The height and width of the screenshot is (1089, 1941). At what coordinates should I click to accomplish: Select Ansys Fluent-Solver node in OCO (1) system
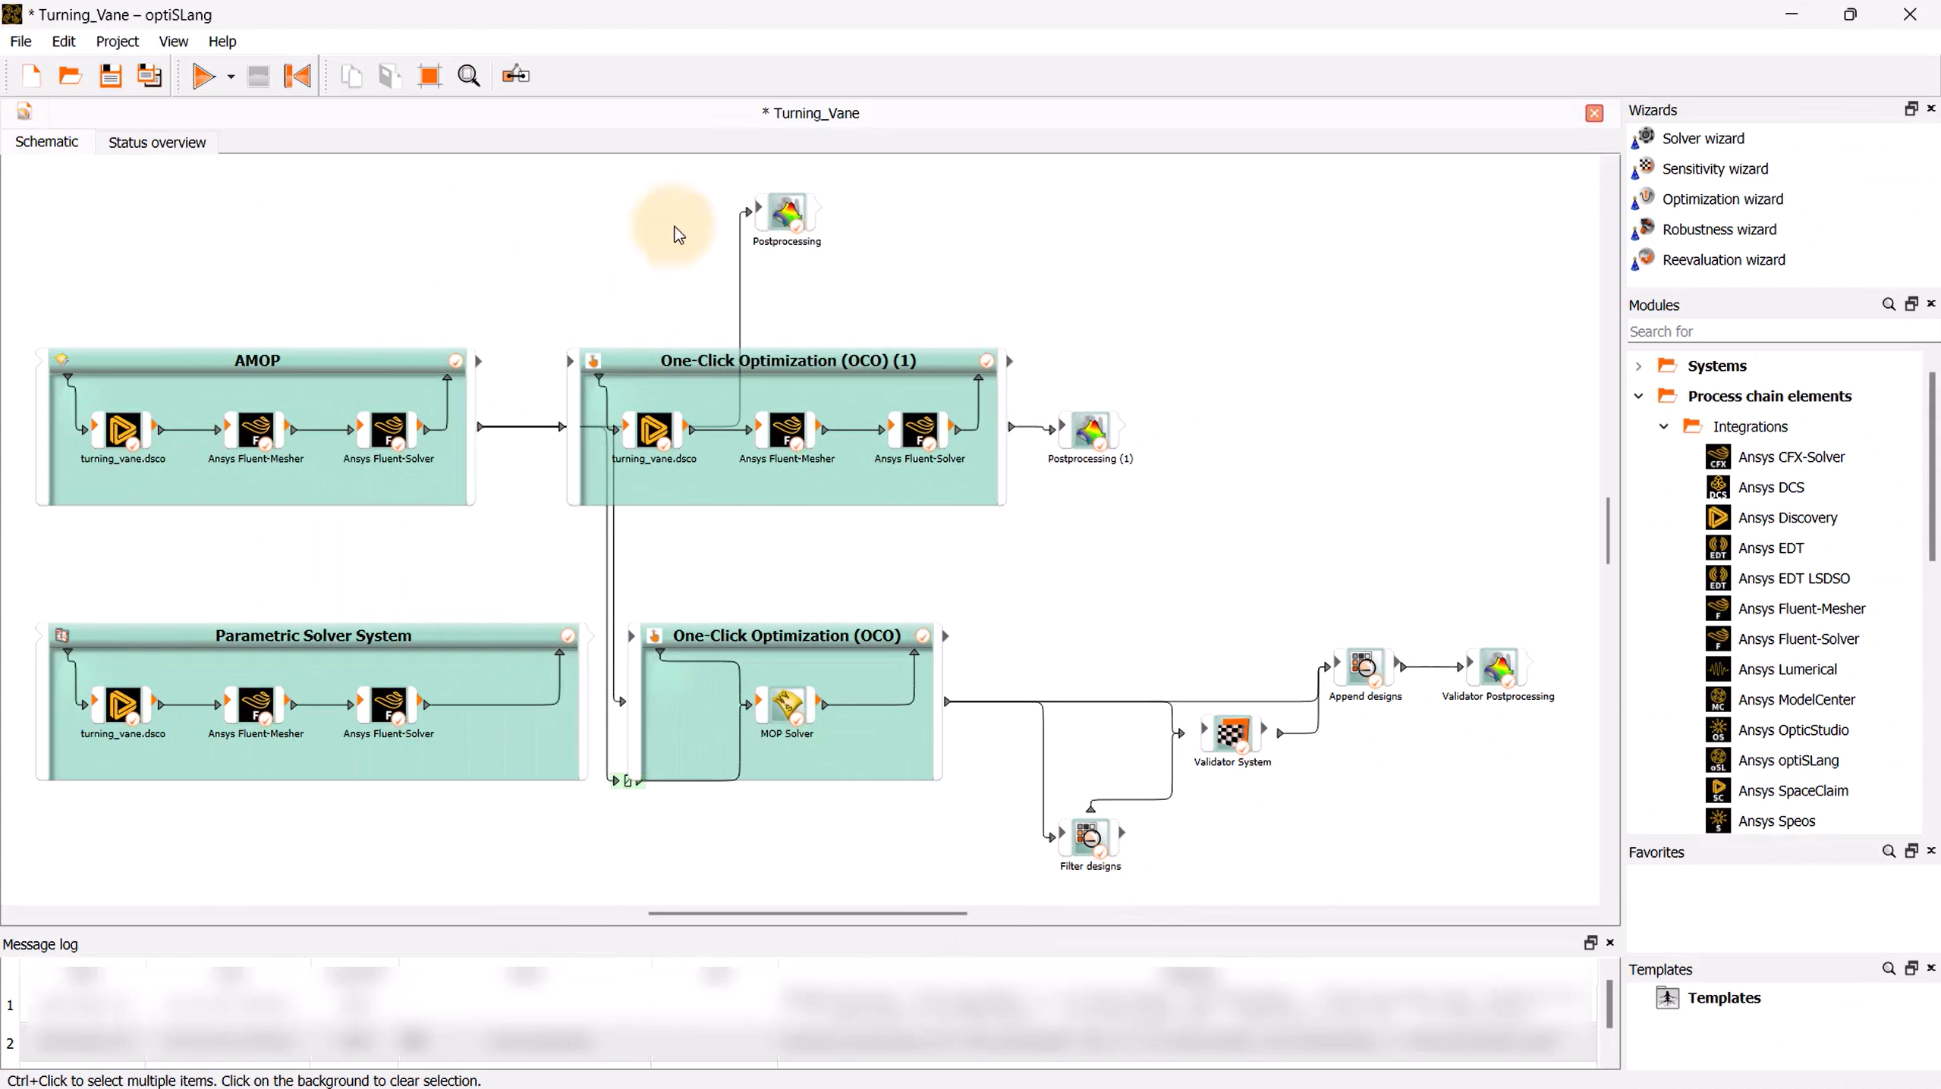click(920, 431)
